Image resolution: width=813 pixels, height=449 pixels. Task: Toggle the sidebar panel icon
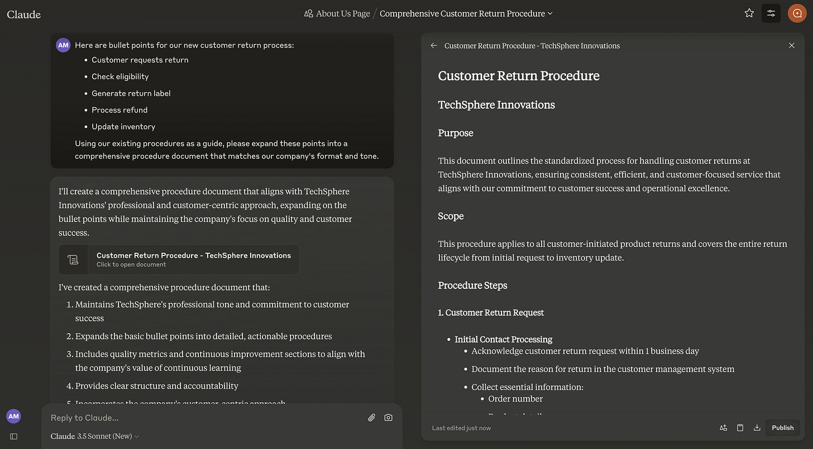[x=14, y=436]
